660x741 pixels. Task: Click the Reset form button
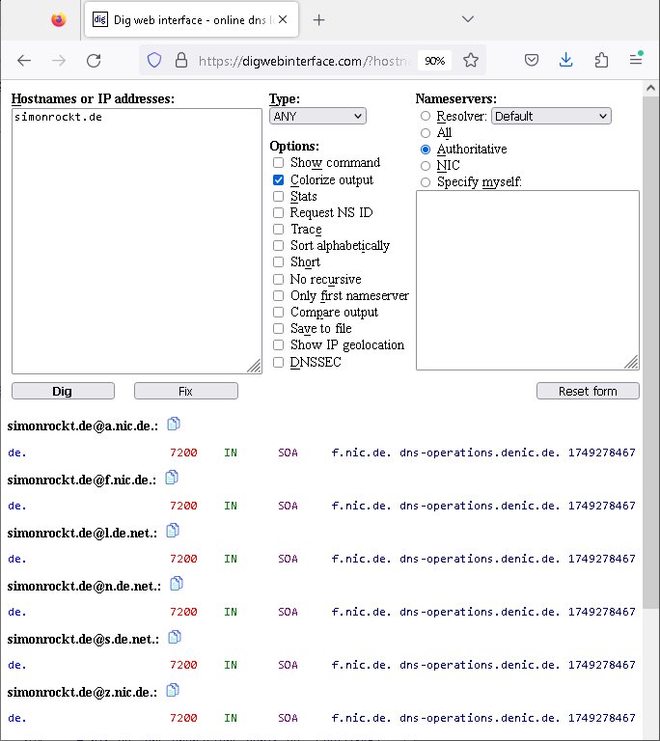coord(588,391)
